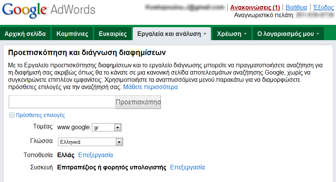Open Ο λογαριασμός μου tab
This screenshot has height=182, width=336.
click(288, 34)
